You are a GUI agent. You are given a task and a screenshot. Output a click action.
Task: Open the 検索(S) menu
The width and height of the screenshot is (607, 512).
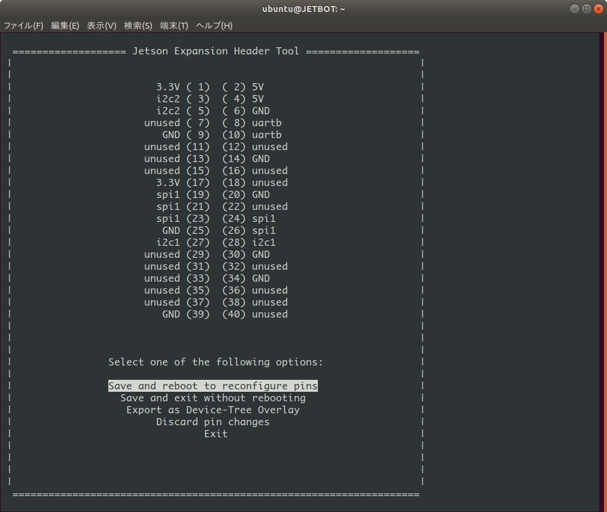(x=138, y=26)
